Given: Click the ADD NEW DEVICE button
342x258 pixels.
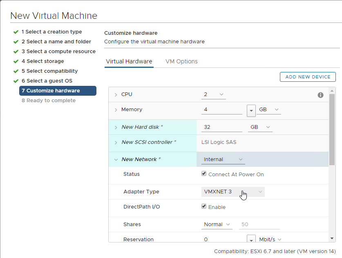Looking at the screenshot, I should [x=308, y=77].
